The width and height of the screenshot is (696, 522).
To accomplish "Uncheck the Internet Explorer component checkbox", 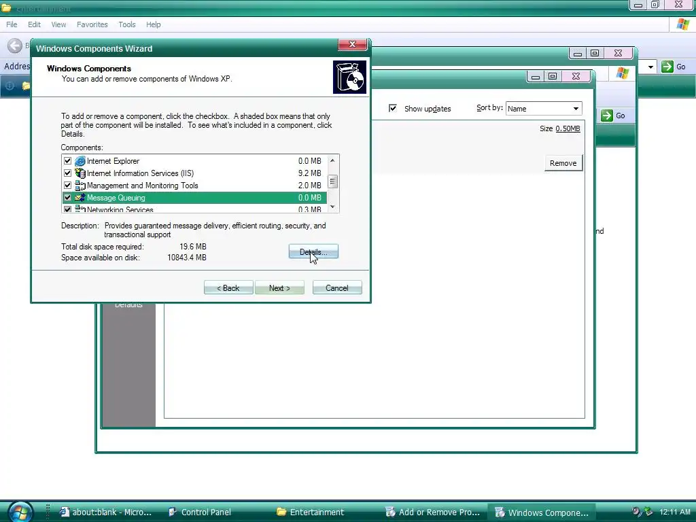I will 67,160.
